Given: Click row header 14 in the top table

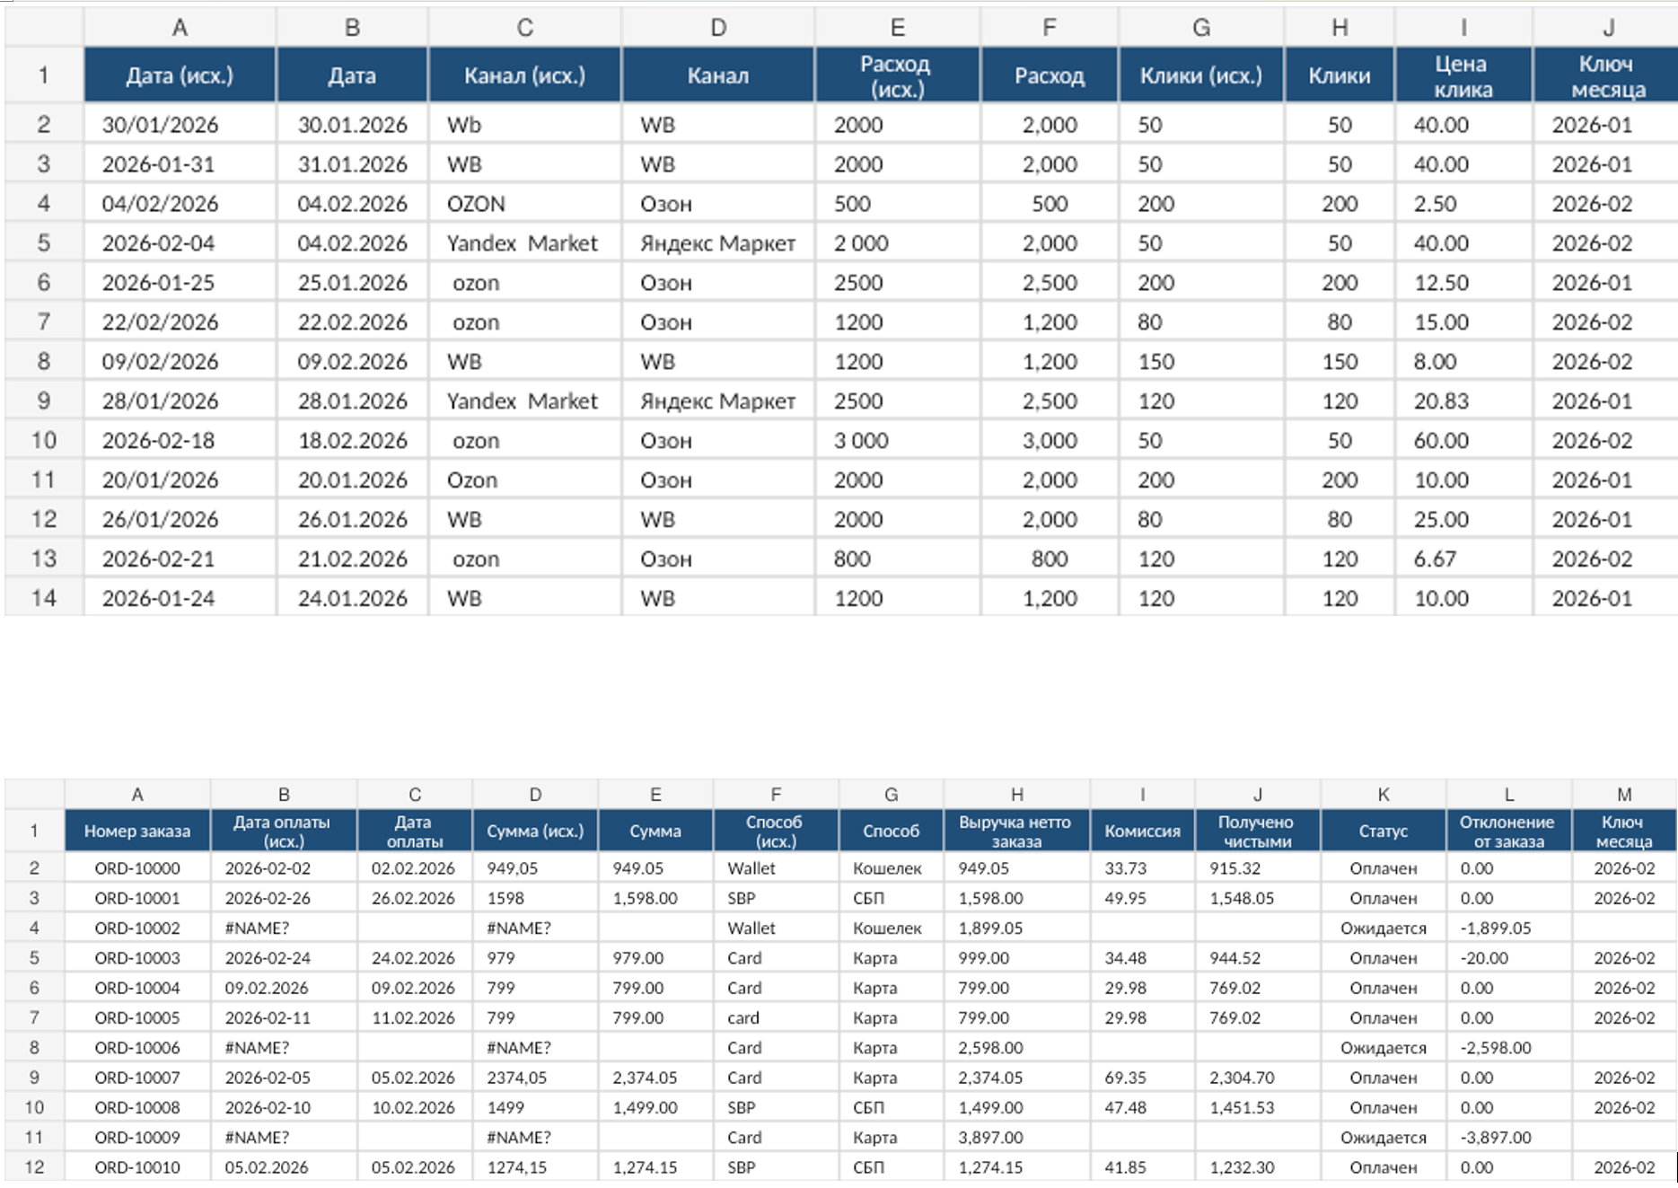Looking at the screenshot, I should (x=44, y=598).
